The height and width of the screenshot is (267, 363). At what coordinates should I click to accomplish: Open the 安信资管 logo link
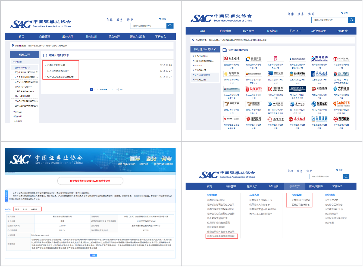[x=254, y=58]
